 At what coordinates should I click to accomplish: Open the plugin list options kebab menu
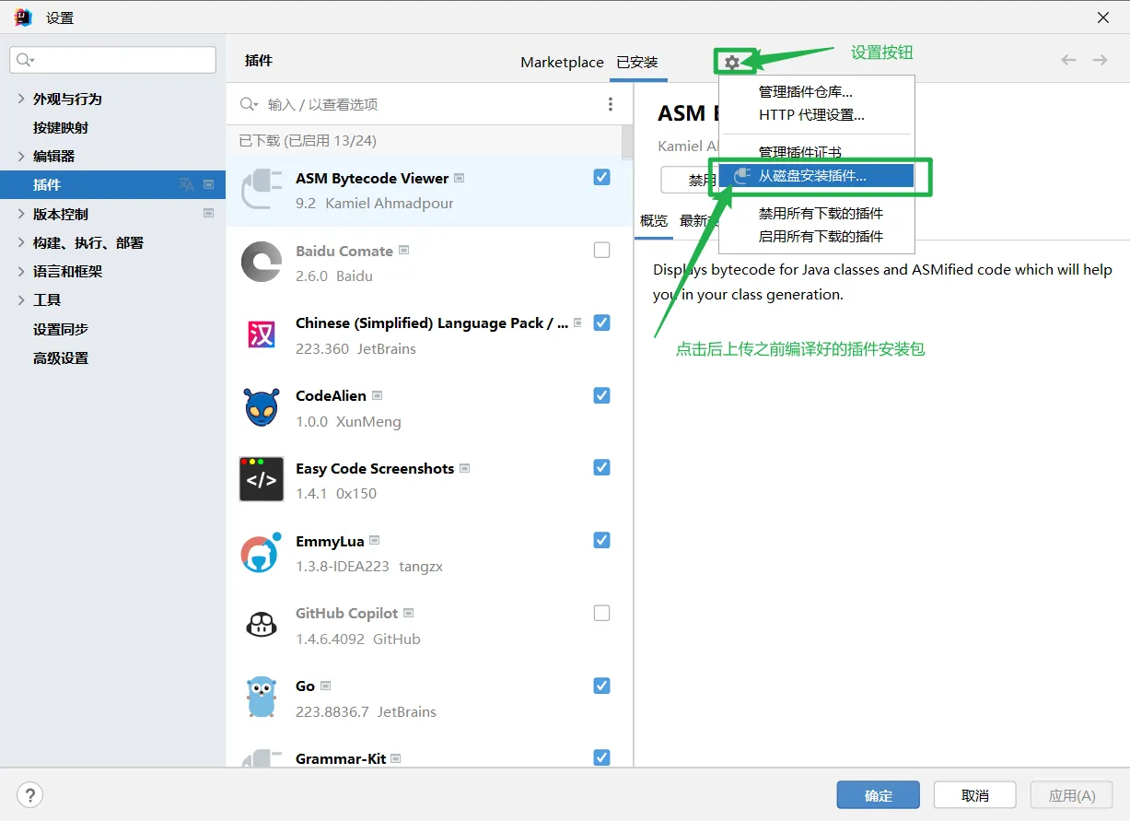pos(611,104)
